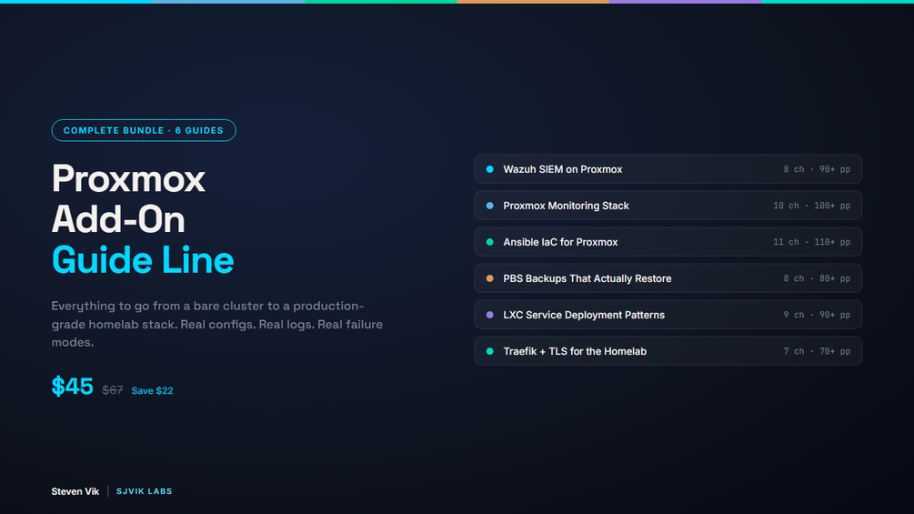Click the blue dot beside Proxmox Monitoring Stack
This screenshot has height=514, width=914.
coord(489,206)
